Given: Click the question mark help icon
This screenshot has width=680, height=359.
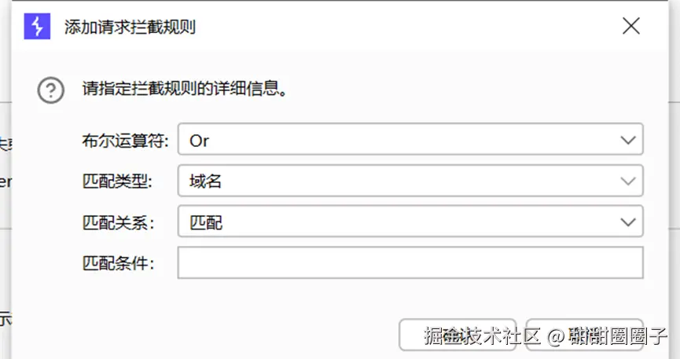Looking at the screenshot, I should [x=51, y=90].
